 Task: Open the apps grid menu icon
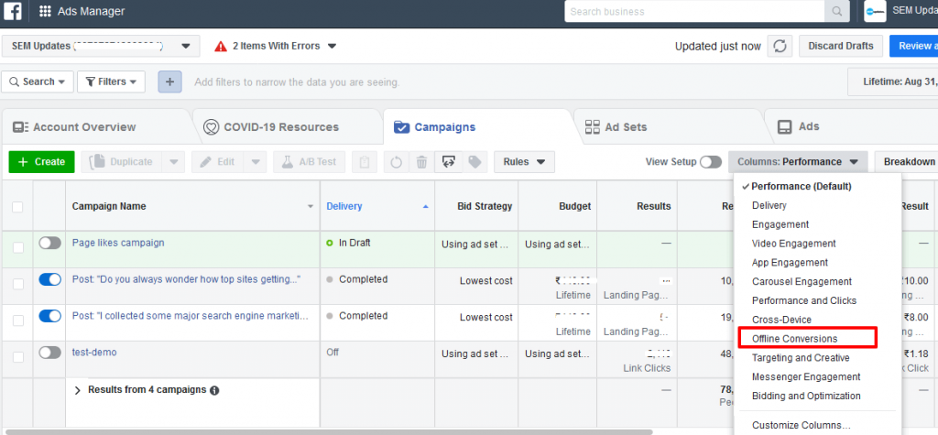pyautogui.click(x=45, y=11)
